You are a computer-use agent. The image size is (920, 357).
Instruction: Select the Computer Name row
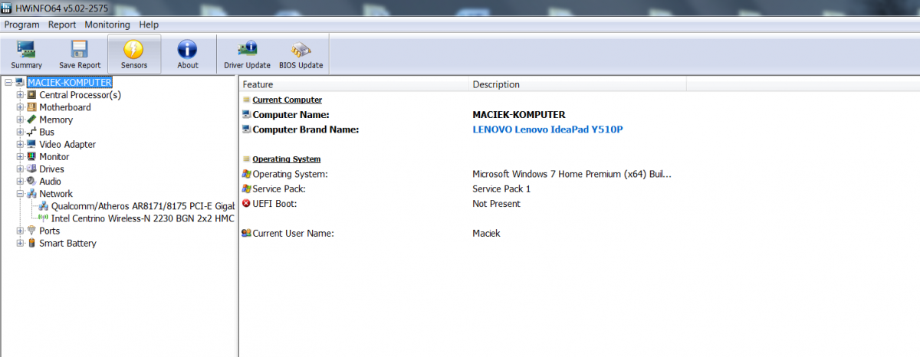[463, 115]
